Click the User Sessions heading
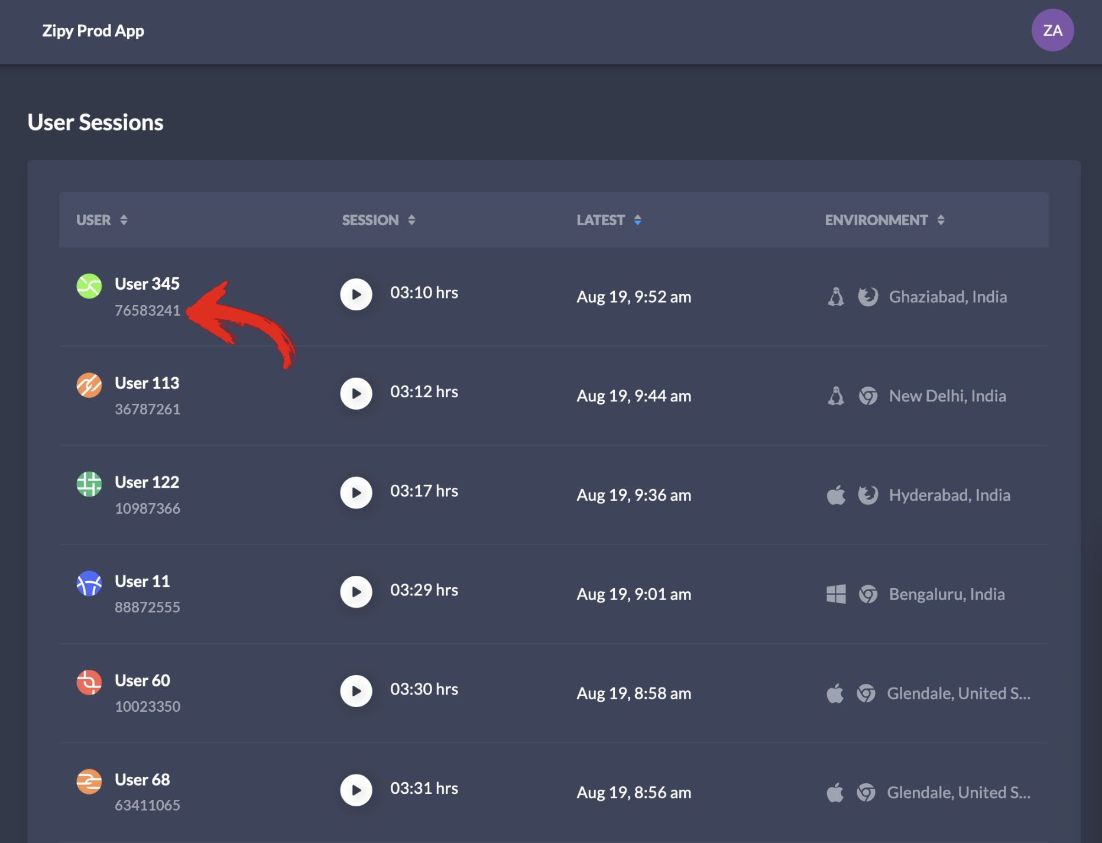 click(96, 122)
